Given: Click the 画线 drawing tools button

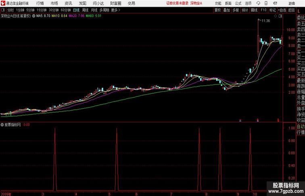Looking at the screenshot, I should pyautogui.click(x=254, y=10).
